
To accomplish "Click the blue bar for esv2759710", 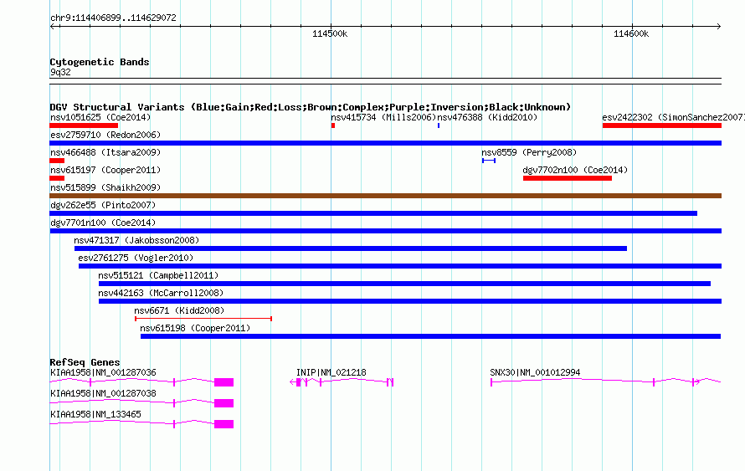I will point(385,143).
